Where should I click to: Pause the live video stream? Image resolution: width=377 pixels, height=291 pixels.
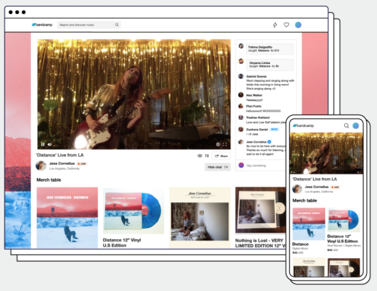[43, 144]
